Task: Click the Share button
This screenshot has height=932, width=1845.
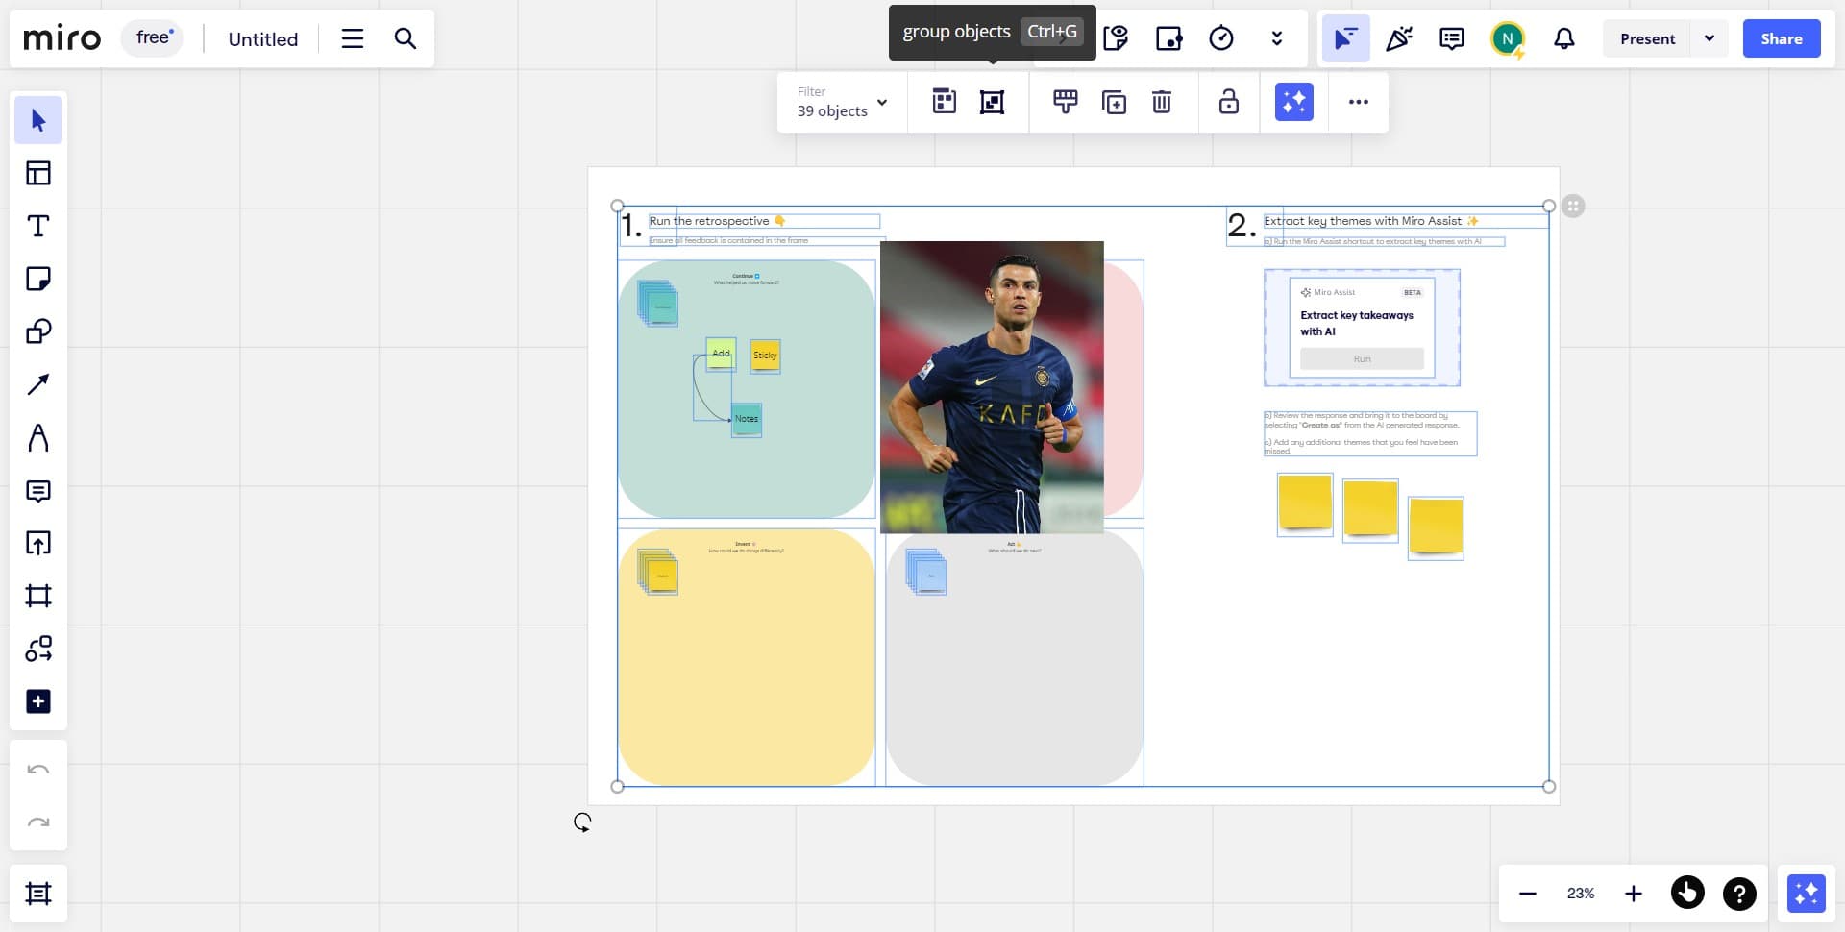Action: coord(1782,38)
